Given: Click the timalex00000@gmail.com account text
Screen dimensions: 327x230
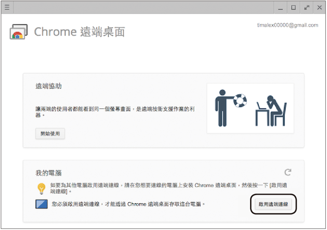Looking at the screenshot, I should click(288, 25).
